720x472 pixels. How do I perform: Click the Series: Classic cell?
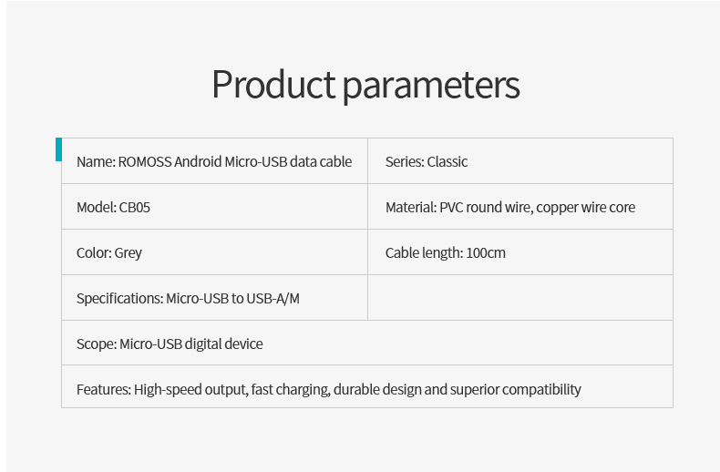[520, 160]
